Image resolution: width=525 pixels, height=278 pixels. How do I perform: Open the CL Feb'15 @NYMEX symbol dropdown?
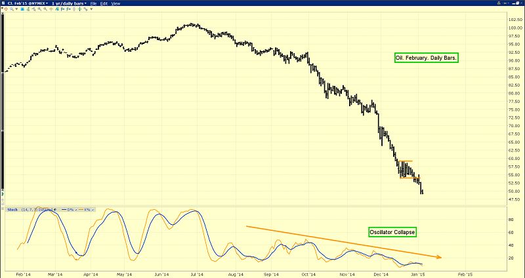point(28,3)
